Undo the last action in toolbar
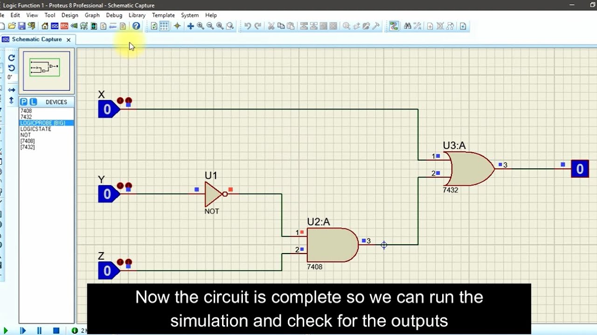The width and height of the screenshot is (597, 335). [x=248, y=26]
